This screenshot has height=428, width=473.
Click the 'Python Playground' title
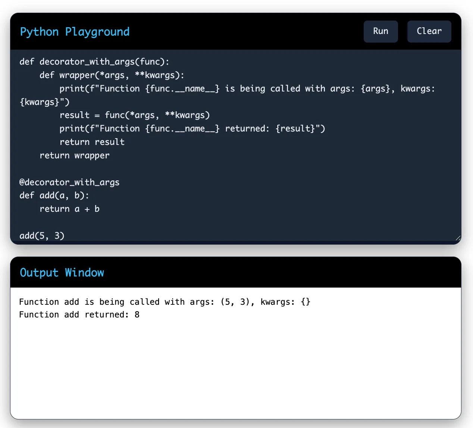(x=75, y=32)
